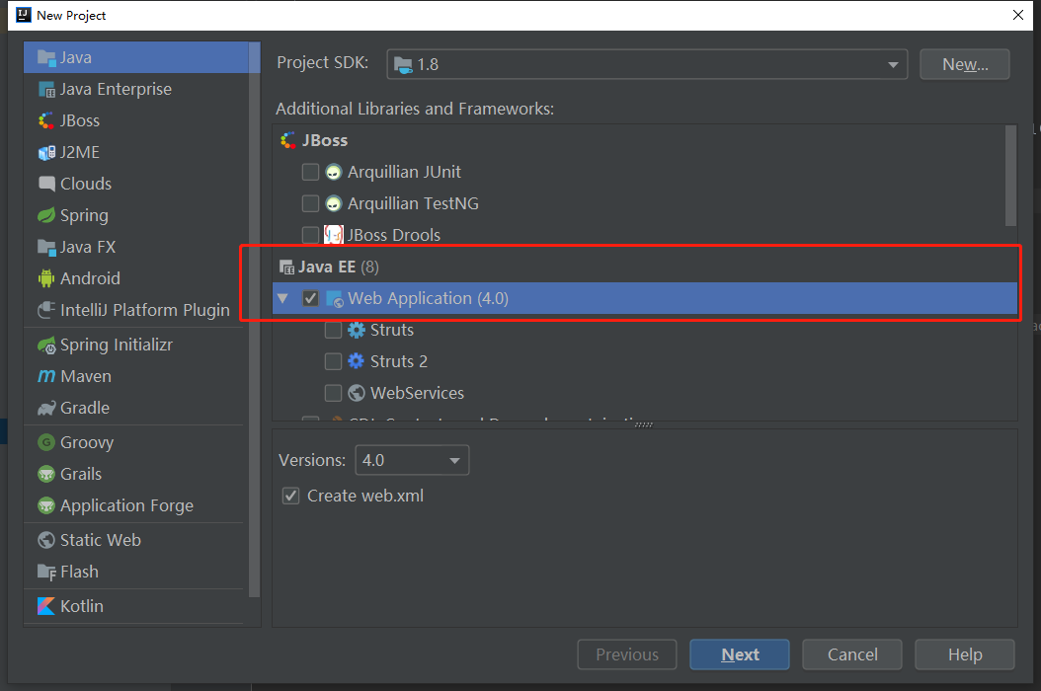Click the Static Web globe icon
1041x691 pixels.
[46, 540]
